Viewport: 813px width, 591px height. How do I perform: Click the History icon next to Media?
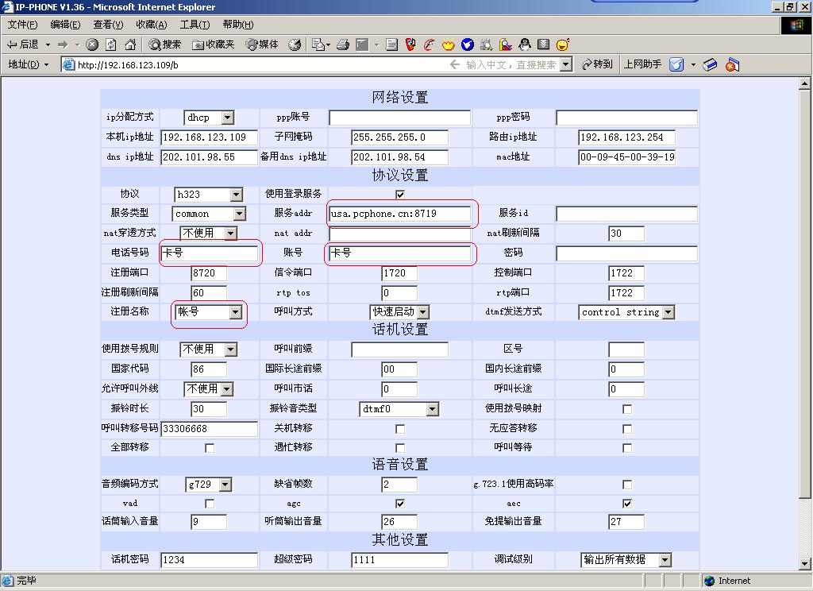[295, 44]
